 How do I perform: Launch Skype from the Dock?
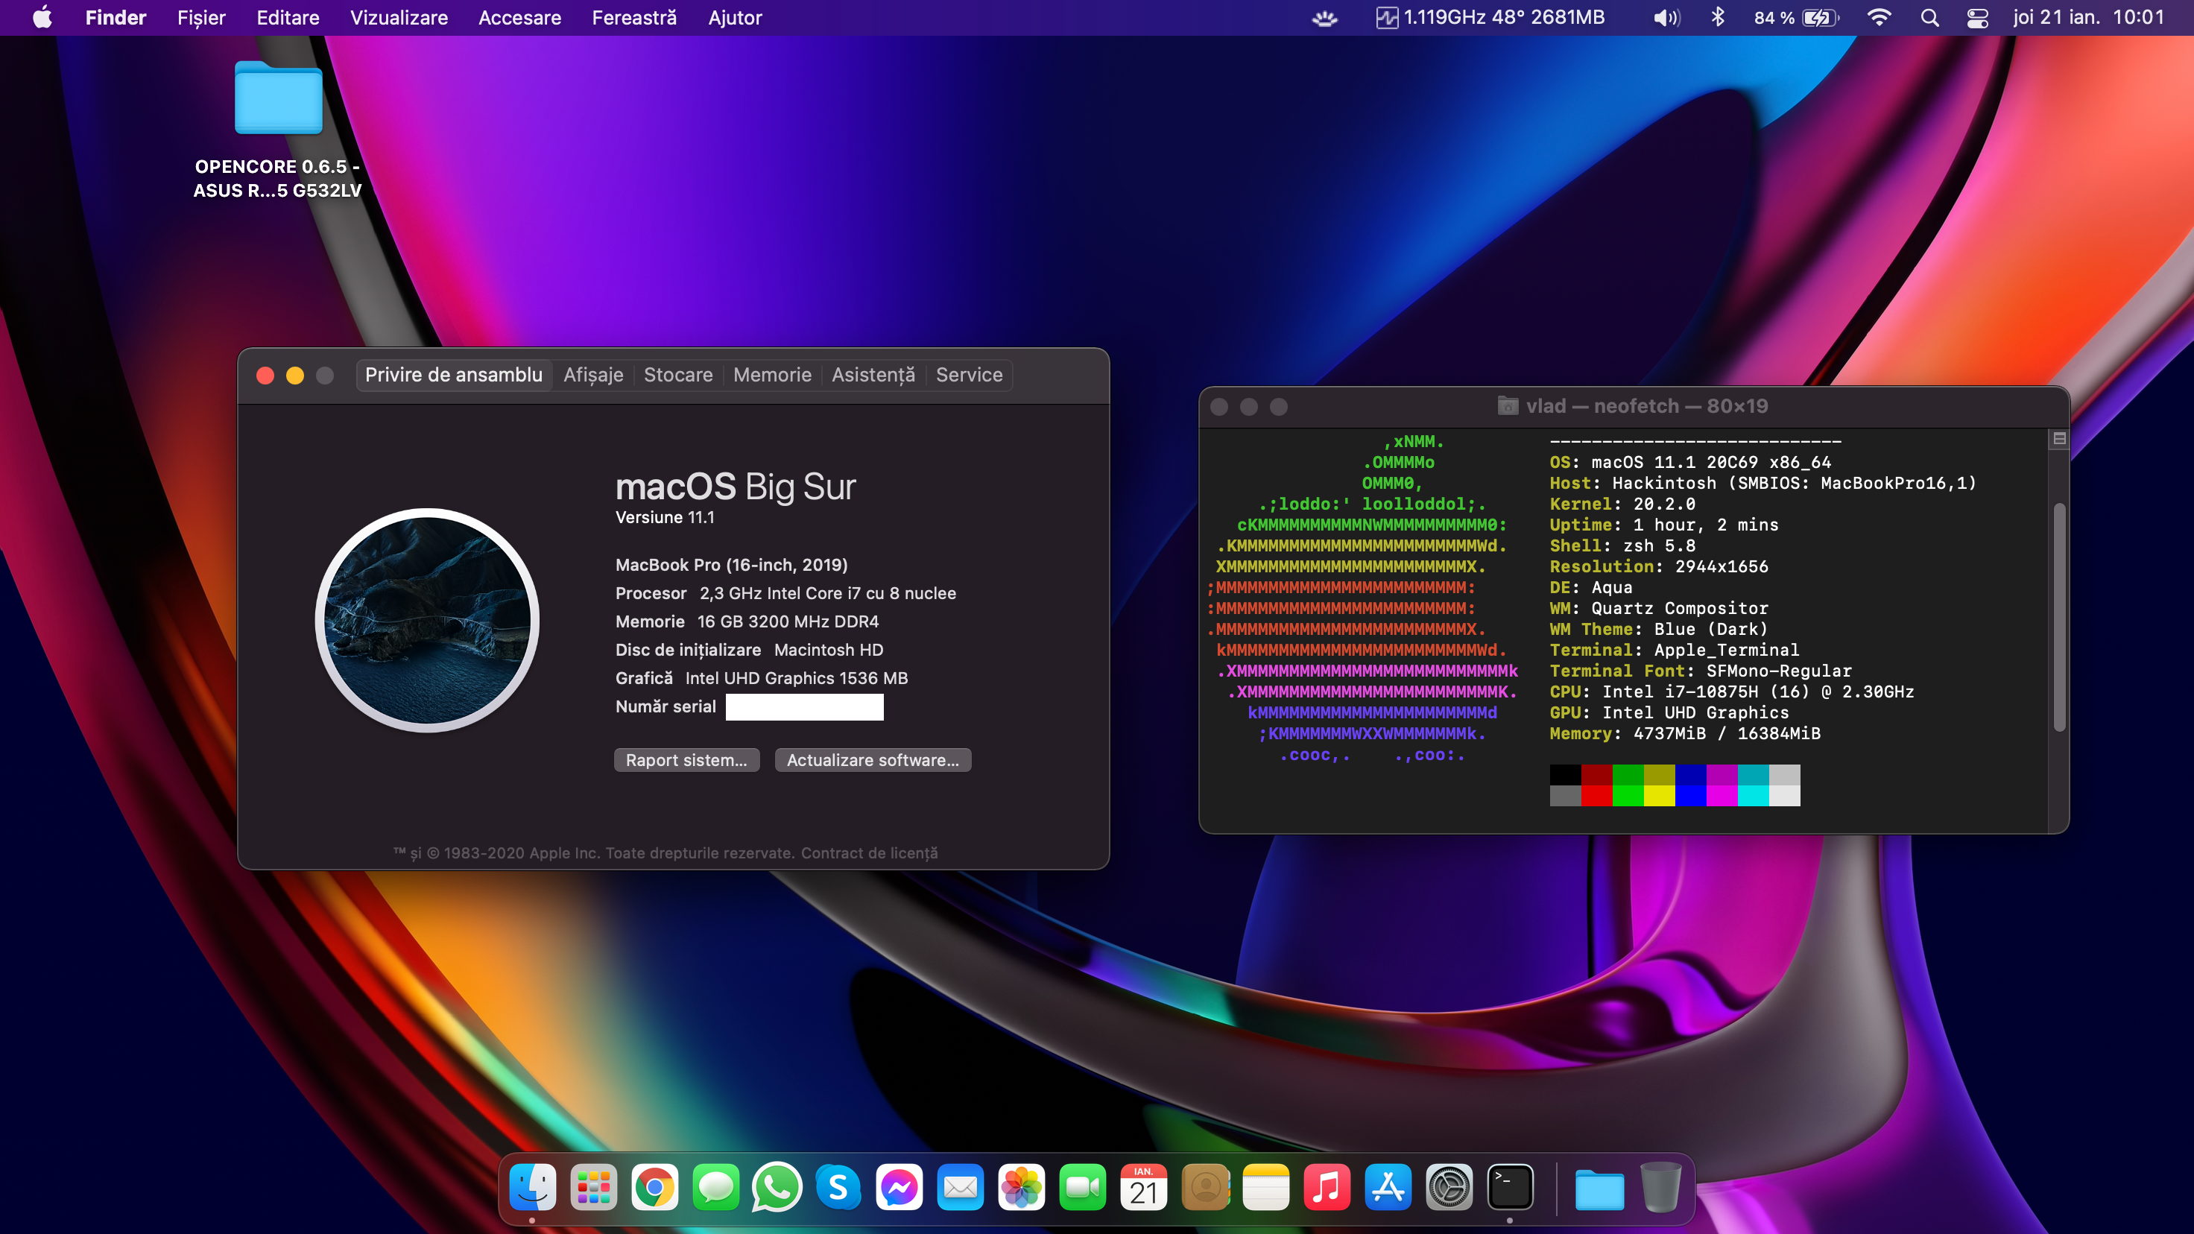838,1186
